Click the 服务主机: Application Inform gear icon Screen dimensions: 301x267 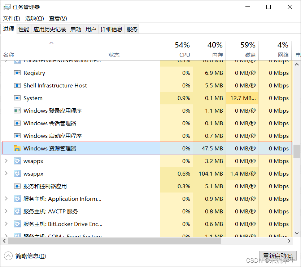(17, 199)
